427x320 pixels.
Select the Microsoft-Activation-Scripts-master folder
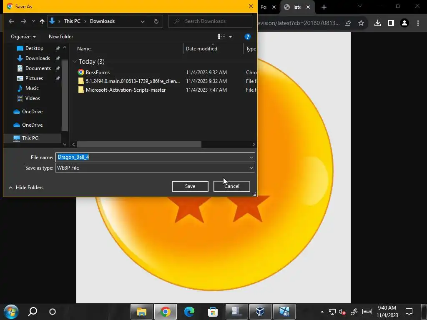click(x=126, y=90)
